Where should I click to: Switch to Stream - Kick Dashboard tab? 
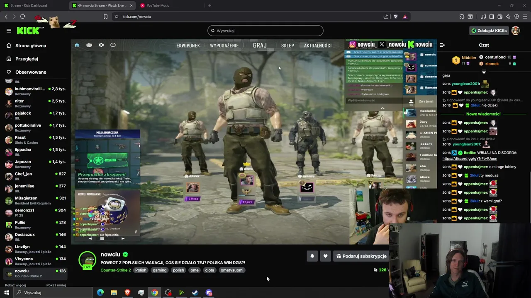pyautogui.click(x=33, y=5)
